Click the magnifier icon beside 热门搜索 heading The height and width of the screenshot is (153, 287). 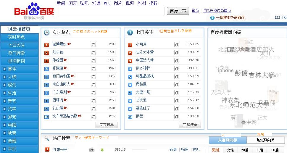[x=47, y=138]
